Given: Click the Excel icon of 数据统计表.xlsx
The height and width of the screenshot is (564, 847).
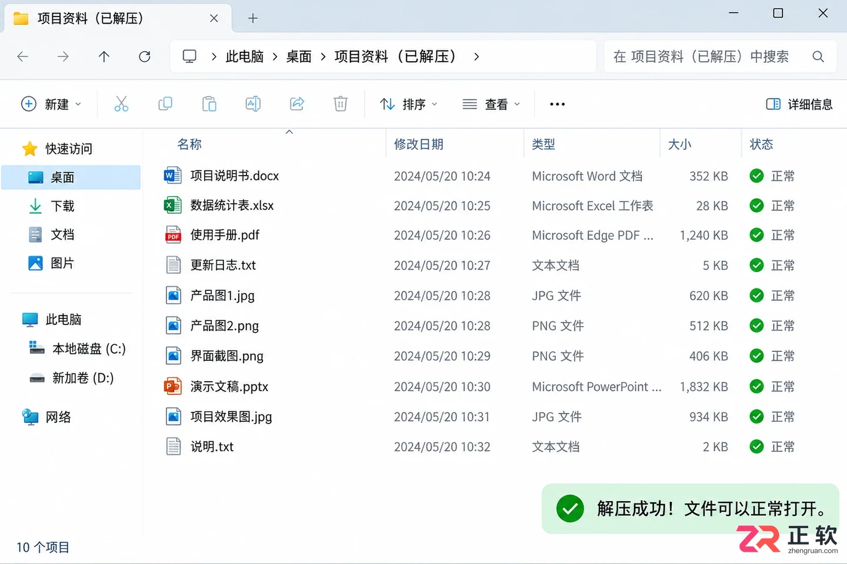Looking at the screenshot, I should tap(172, 205).
